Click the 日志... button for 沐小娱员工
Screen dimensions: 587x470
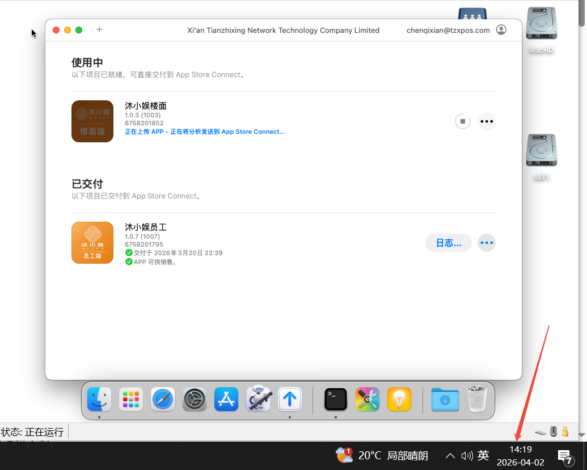(448, 243)
